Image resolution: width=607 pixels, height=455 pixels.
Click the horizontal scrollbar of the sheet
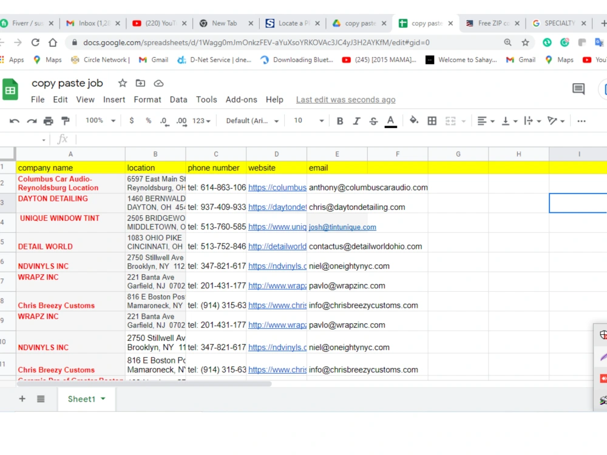point(144,384)
